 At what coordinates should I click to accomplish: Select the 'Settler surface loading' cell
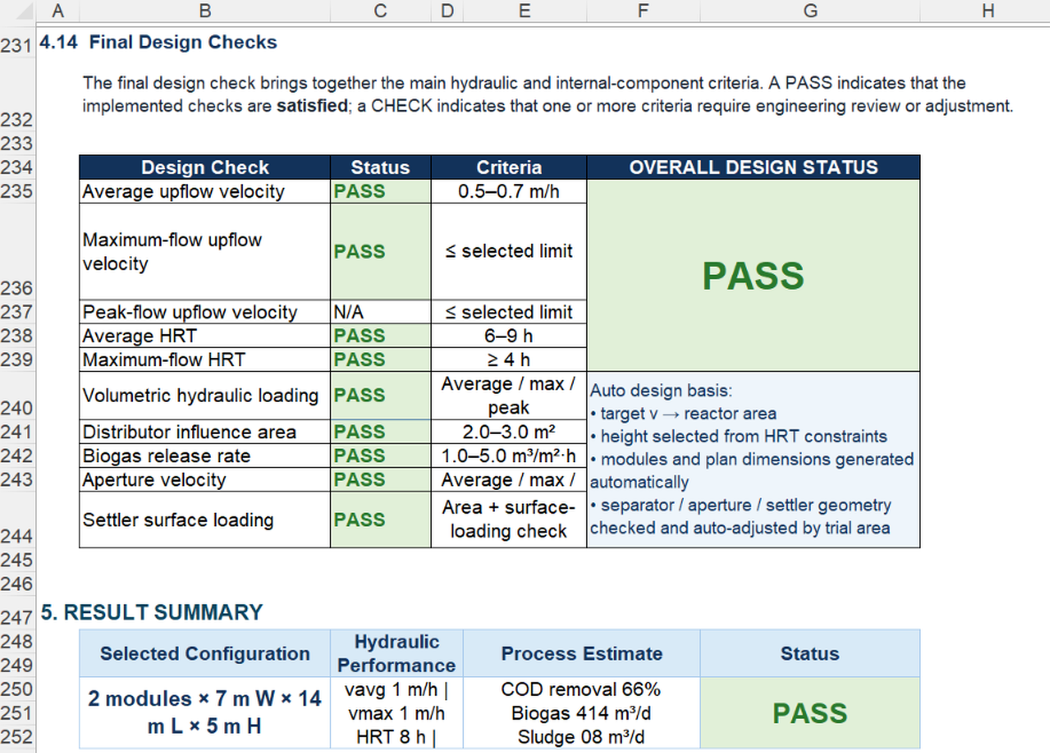pos(205,520)
